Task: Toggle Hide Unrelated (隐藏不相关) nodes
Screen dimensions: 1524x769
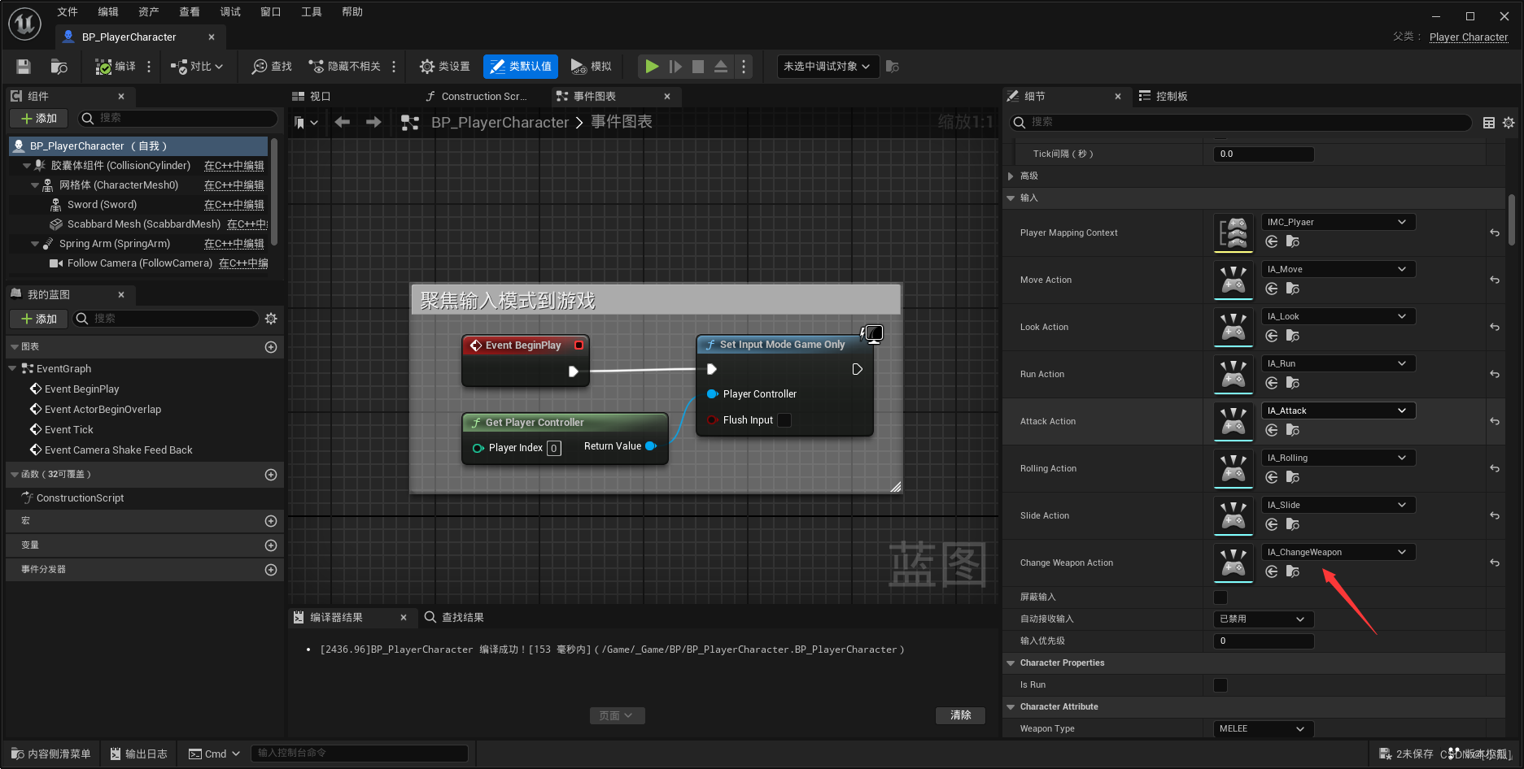Action: click(344, 67)
